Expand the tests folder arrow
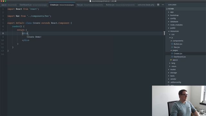 pyautogui.click(x=169, y=76)
